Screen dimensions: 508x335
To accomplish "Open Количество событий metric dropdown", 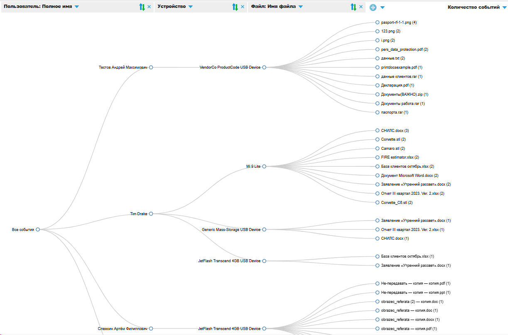I will tap(504, 7).
